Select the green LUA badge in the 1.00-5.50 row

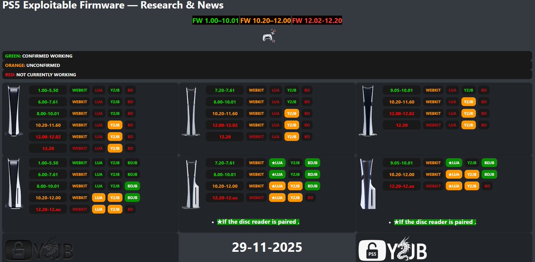(x=99, y=163)
